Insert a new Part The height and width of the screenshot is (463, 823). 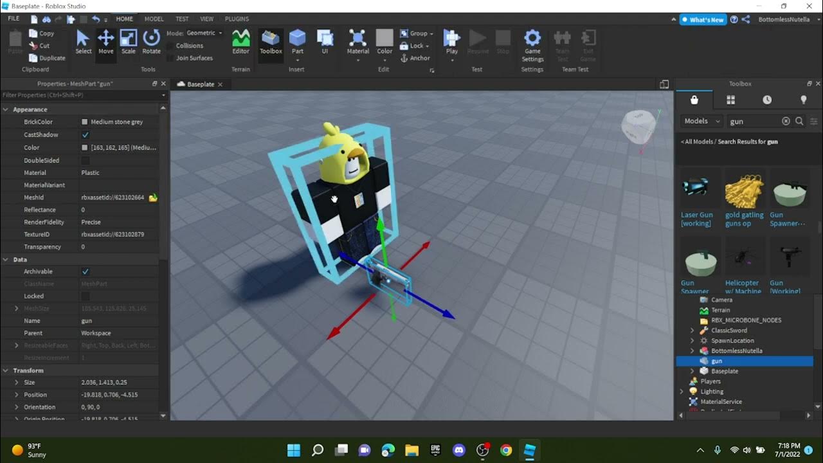click(x=297, y=42)
